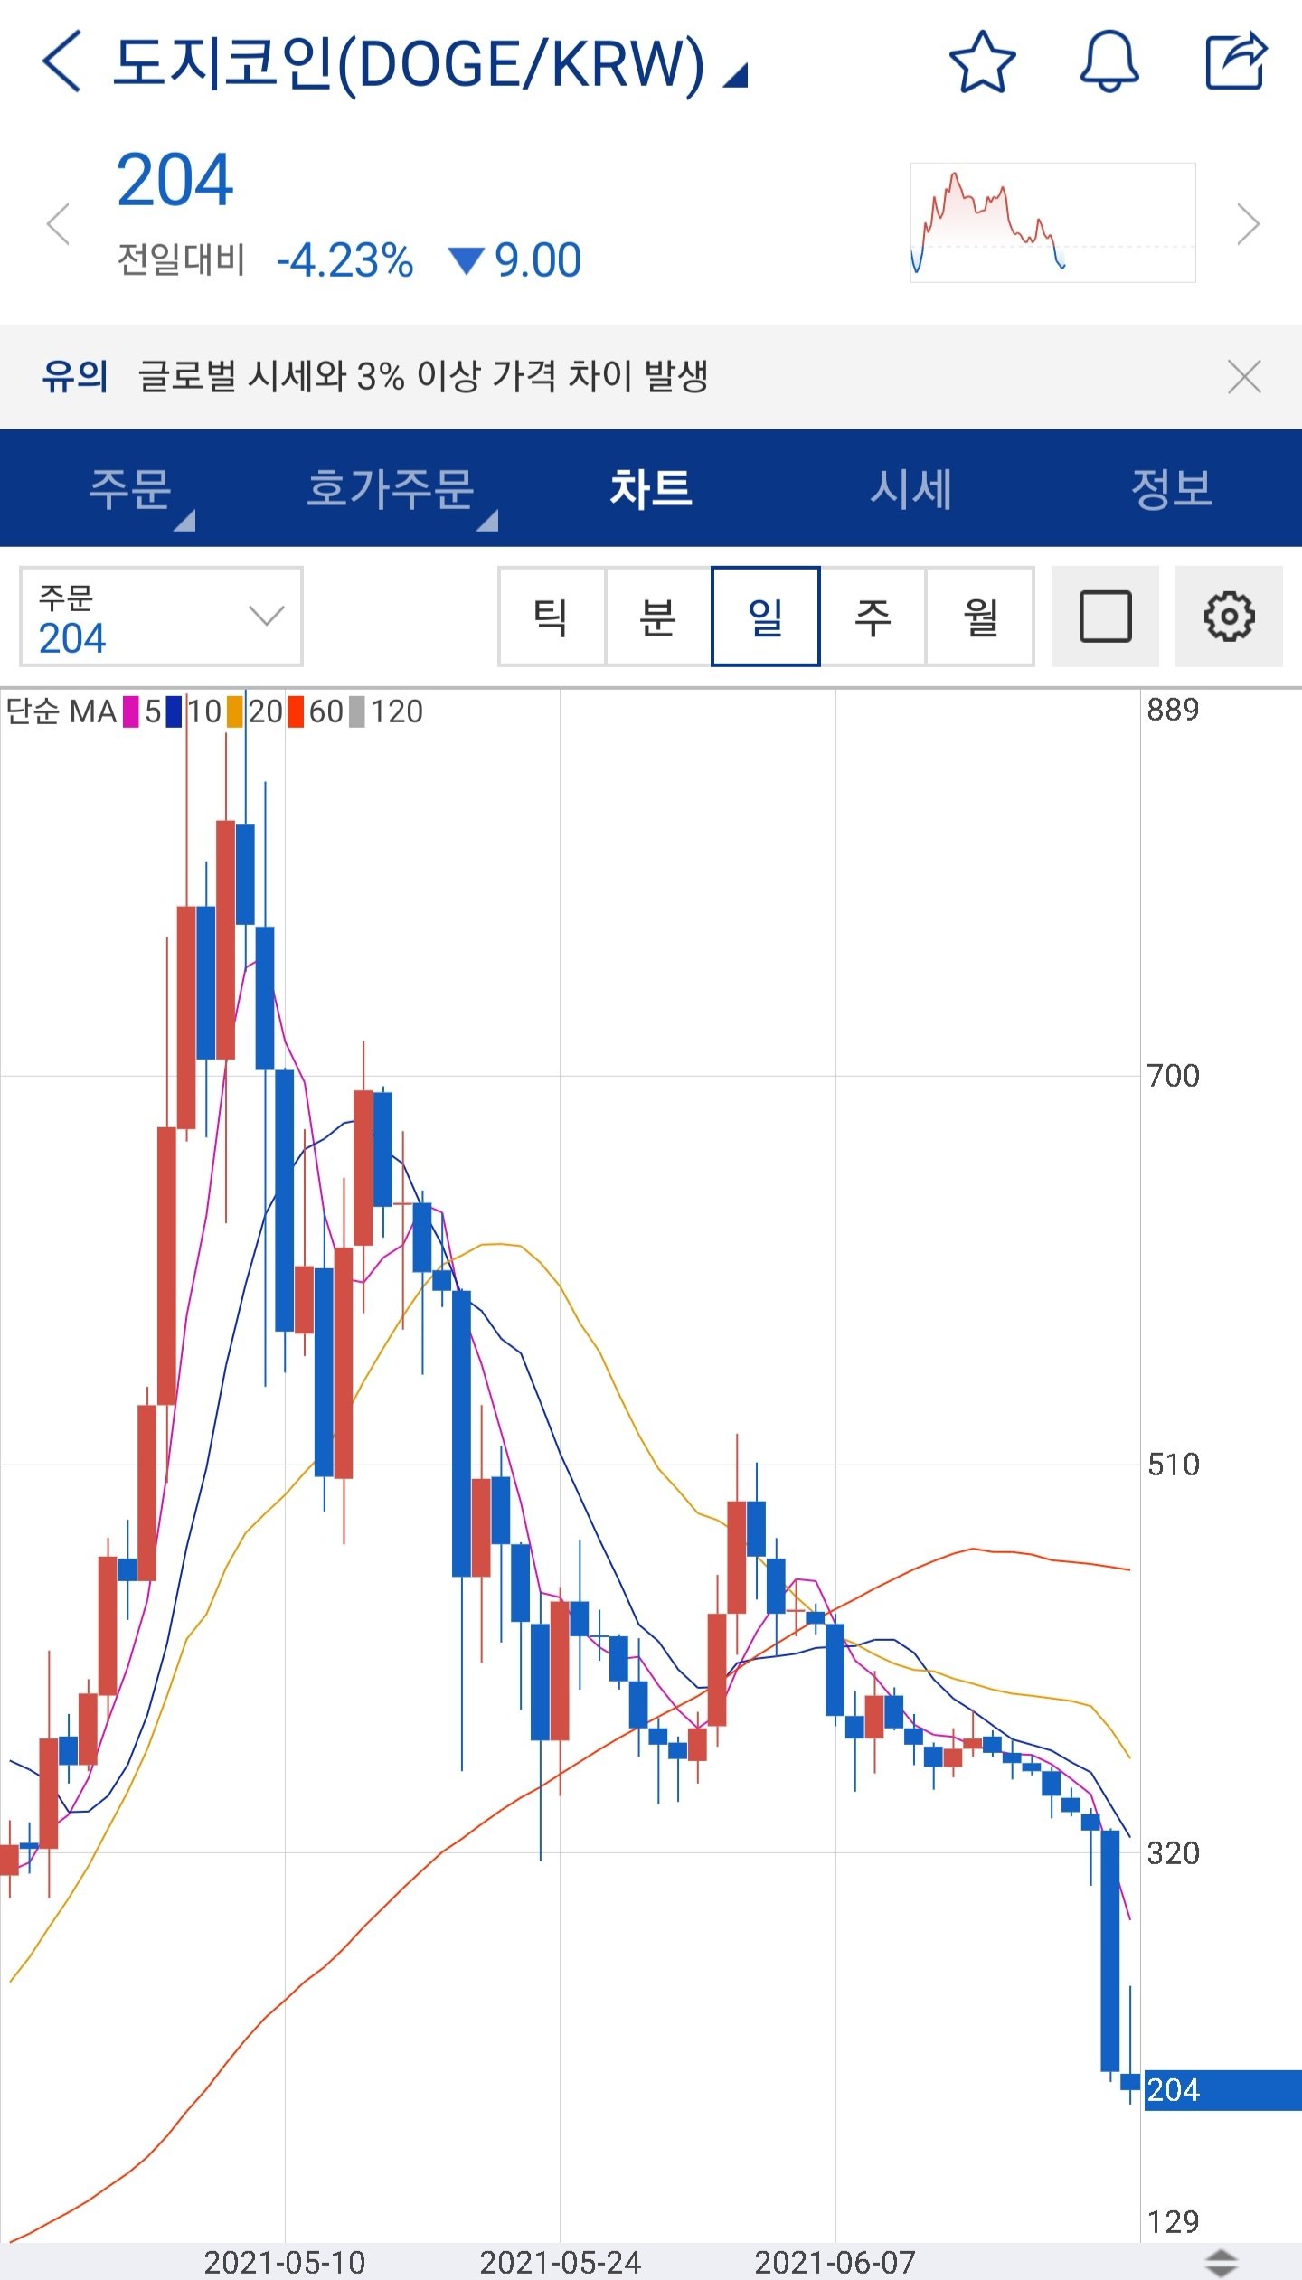Open the coin selector next to 도지코인(DOGE/KRW)

736,76
